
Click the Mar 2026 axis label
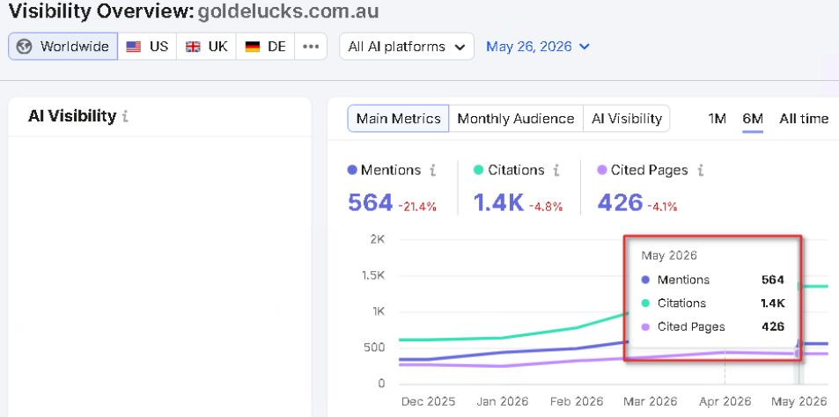point(651,401)
